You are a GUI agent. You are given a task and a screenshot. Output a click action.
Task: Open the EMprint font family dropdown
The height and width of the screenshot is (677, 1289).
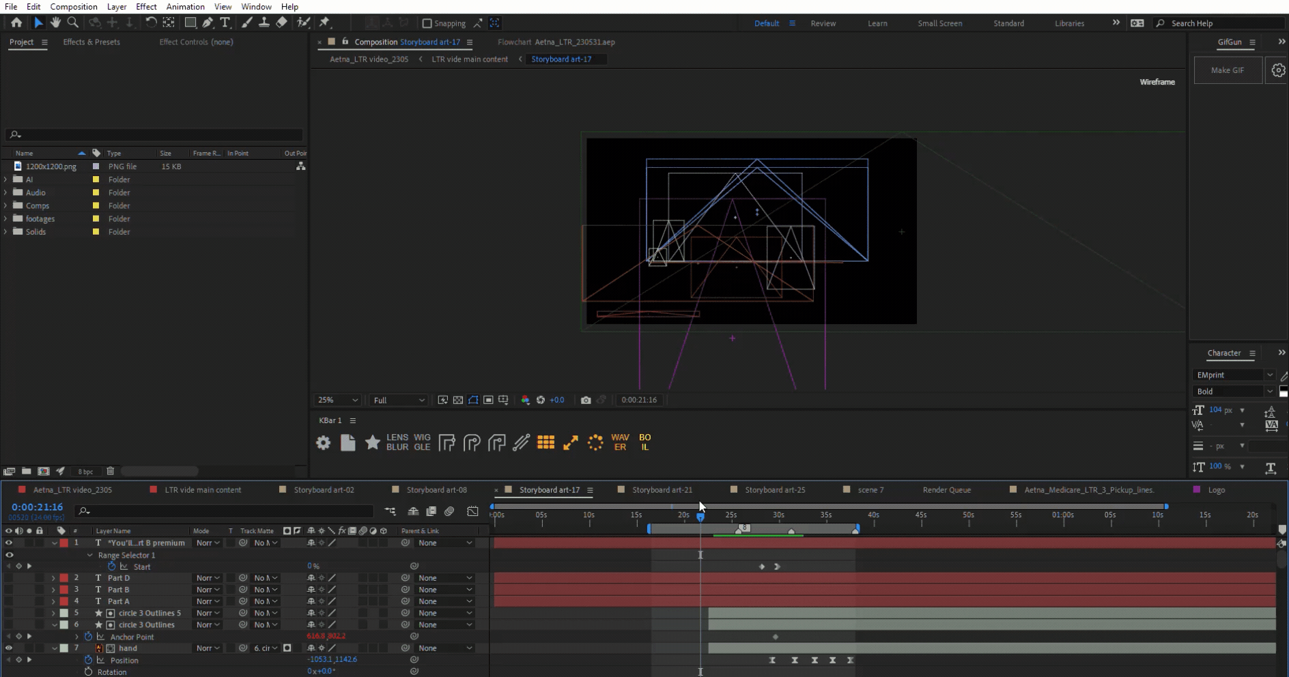click(1234, 375)
